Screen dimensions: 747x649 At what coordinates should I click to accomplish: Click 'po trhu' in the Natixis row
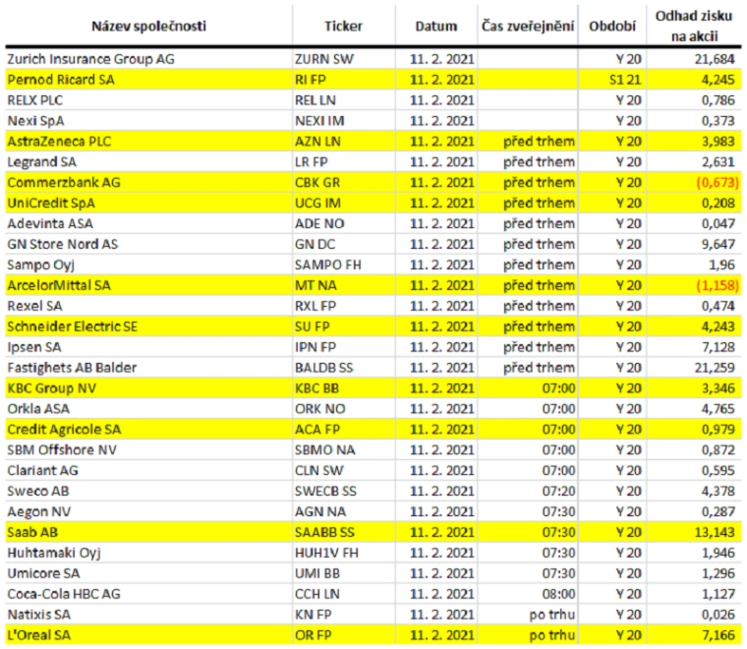coord(552,614)
